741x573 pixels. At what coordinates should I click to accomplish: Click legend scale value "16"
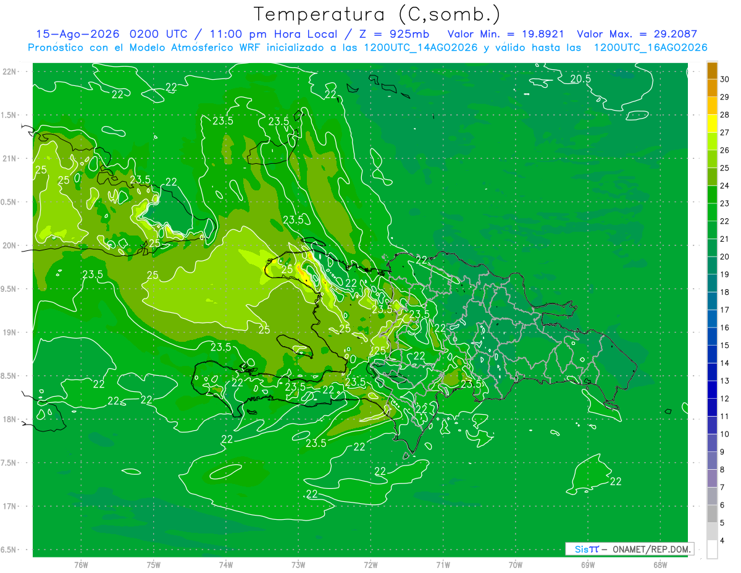726,328
